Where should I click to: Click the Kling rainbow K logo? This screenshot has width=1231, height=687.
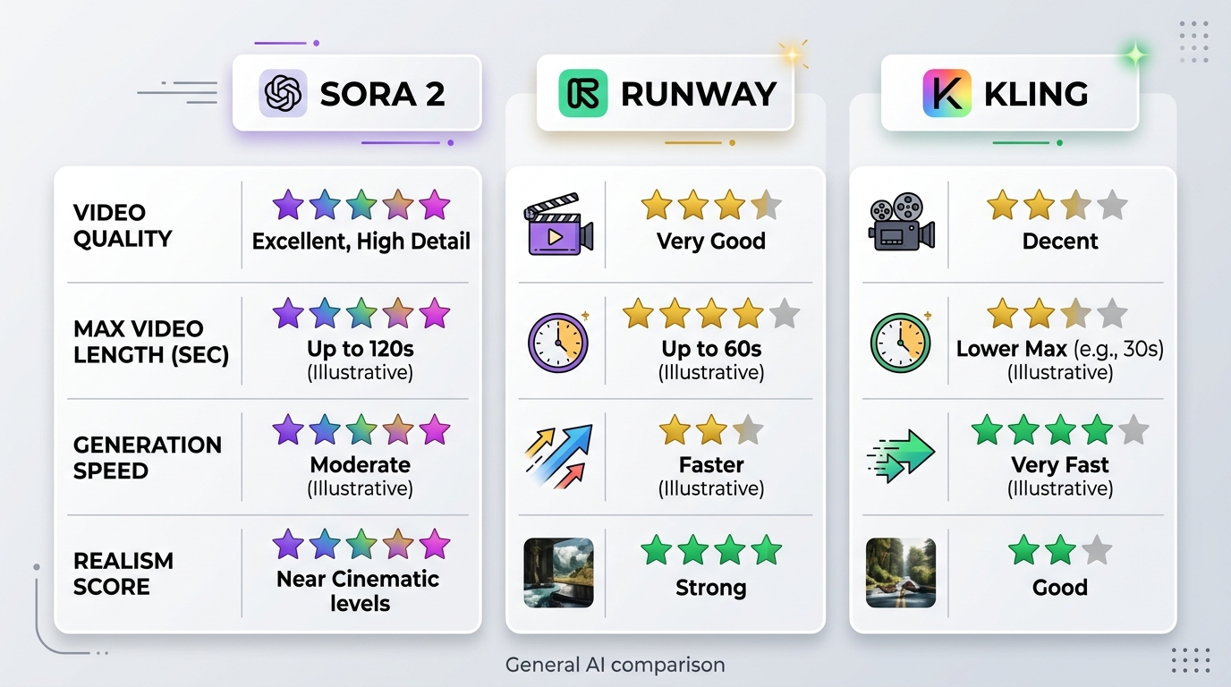(x=947, y=94)
